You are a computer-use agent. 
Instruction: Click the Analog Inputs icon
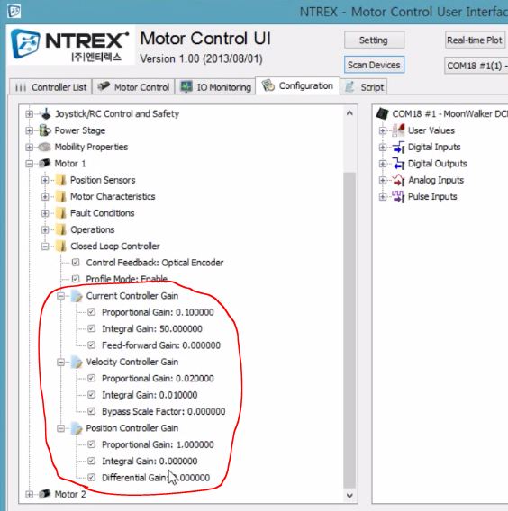398,180
